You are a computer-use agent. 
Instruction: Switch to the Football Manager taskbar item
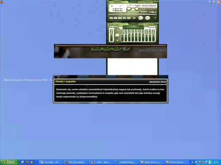(x=126, y=162)
